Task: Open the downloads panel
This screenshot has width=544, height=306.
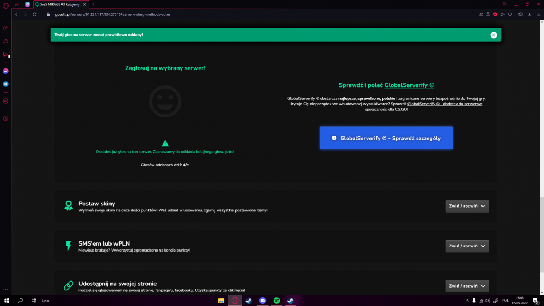Action: [529, 14]
